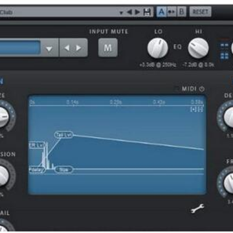Click the Tail Lvl handle in display
The image size is (233, 233).
(64, 135)
